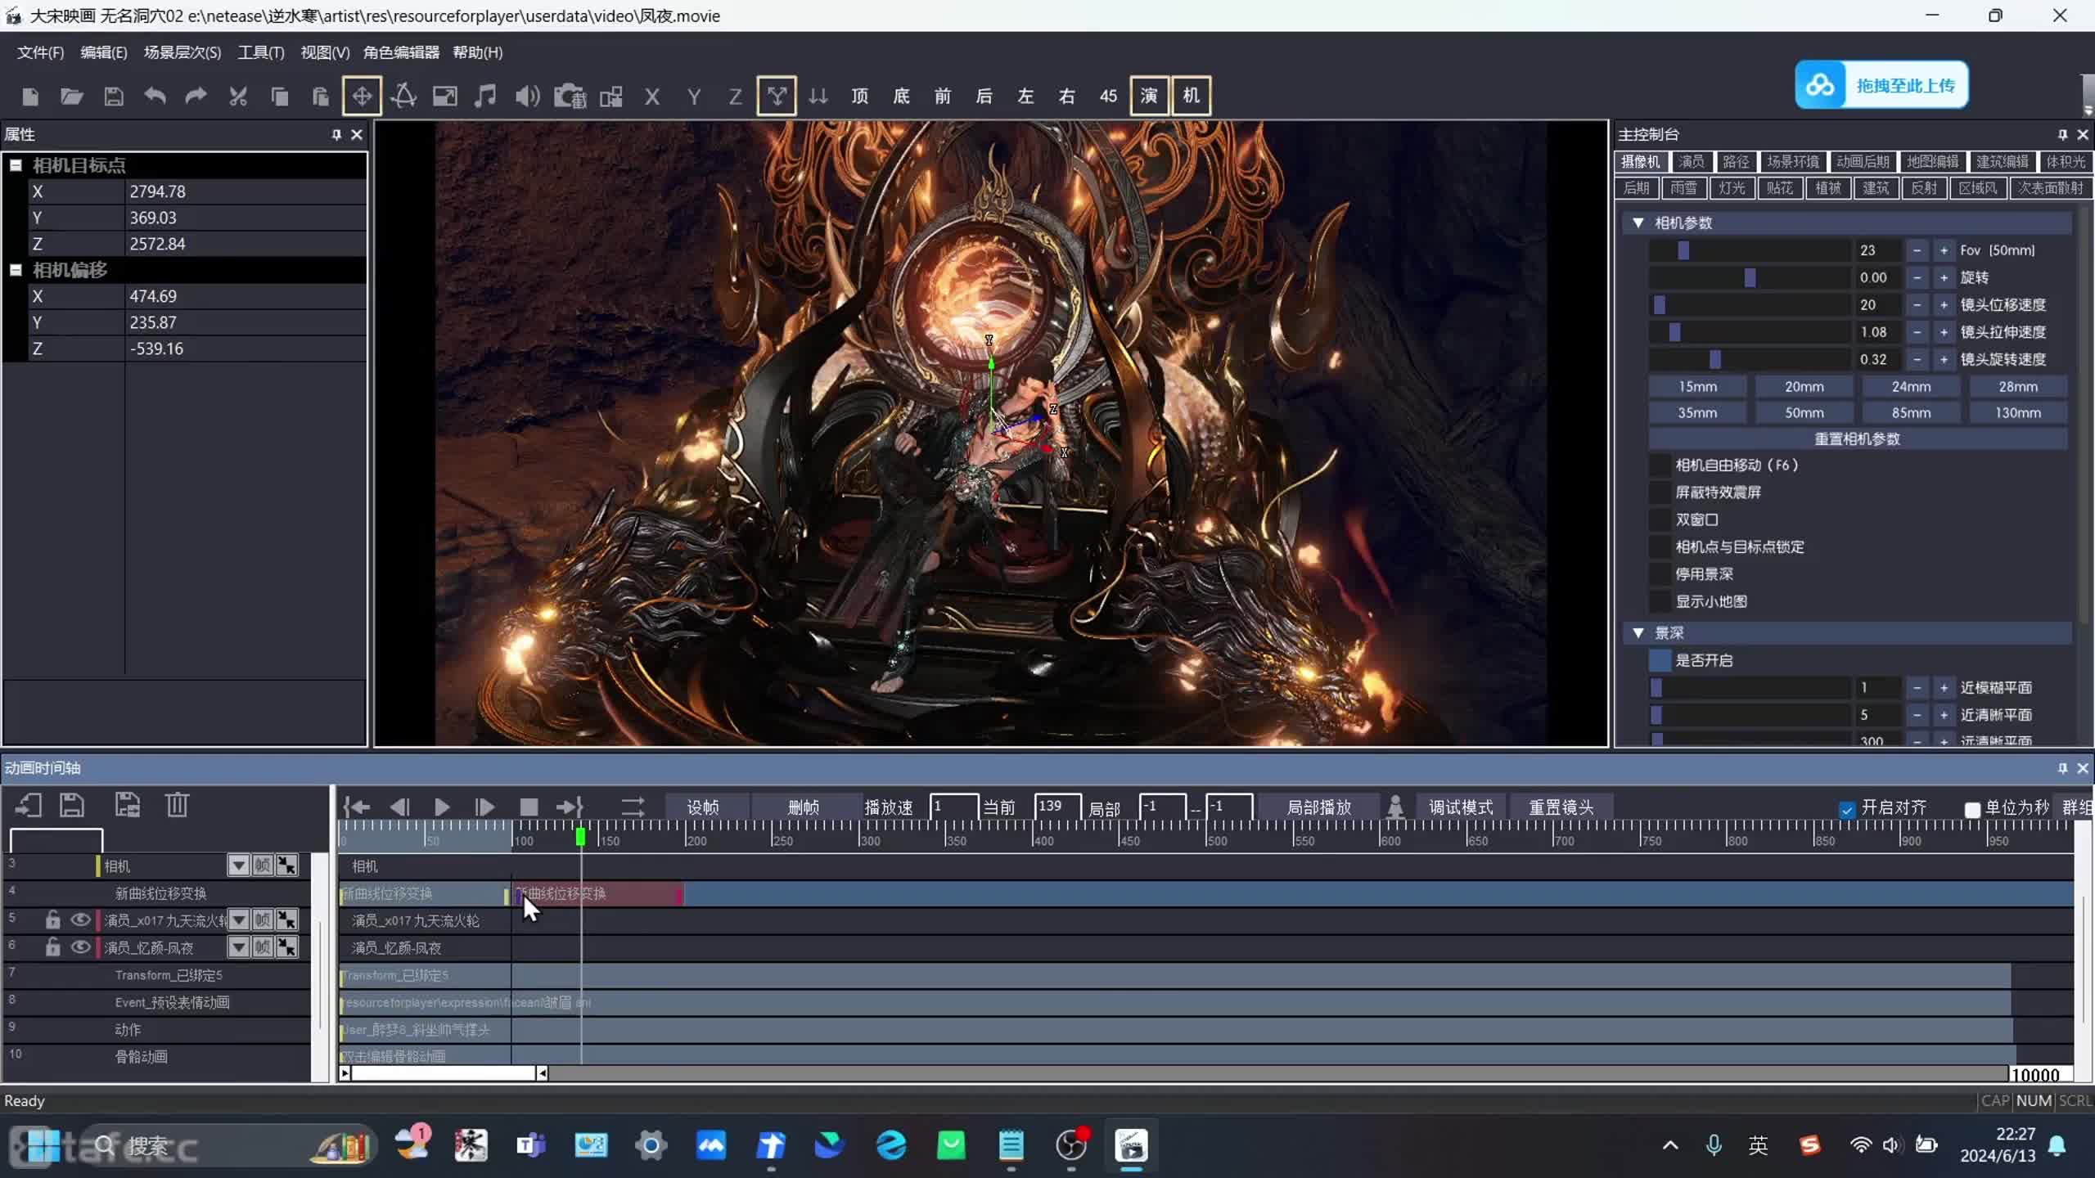Toggle 是否开启 depth of field checkbox
2095x1178 pixels.
click(1659, 660)
